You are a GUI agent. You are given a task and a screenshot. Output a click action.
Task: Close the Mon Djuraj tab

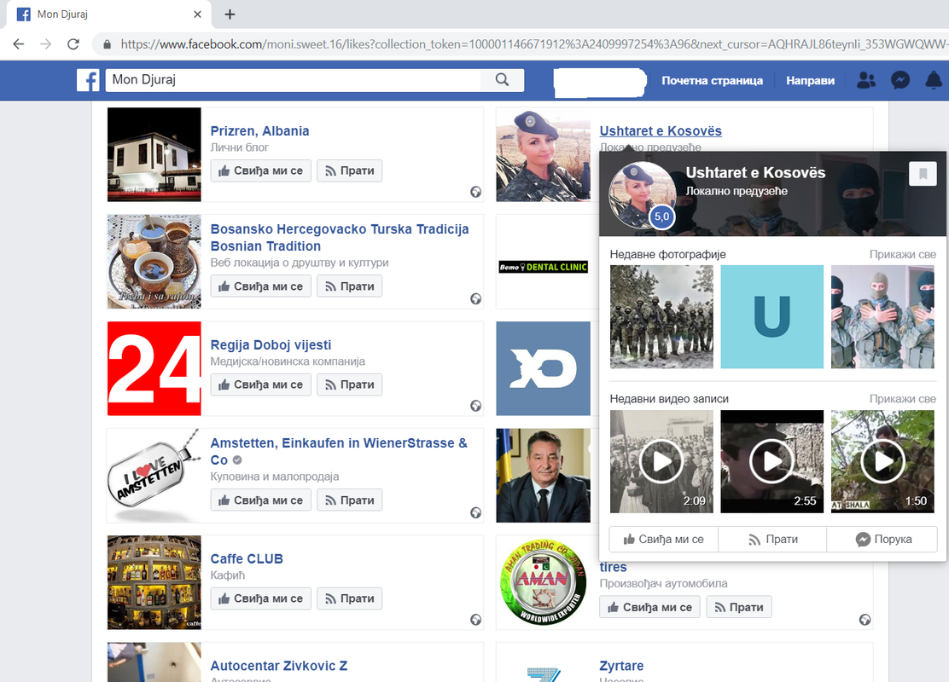[197, 14]
